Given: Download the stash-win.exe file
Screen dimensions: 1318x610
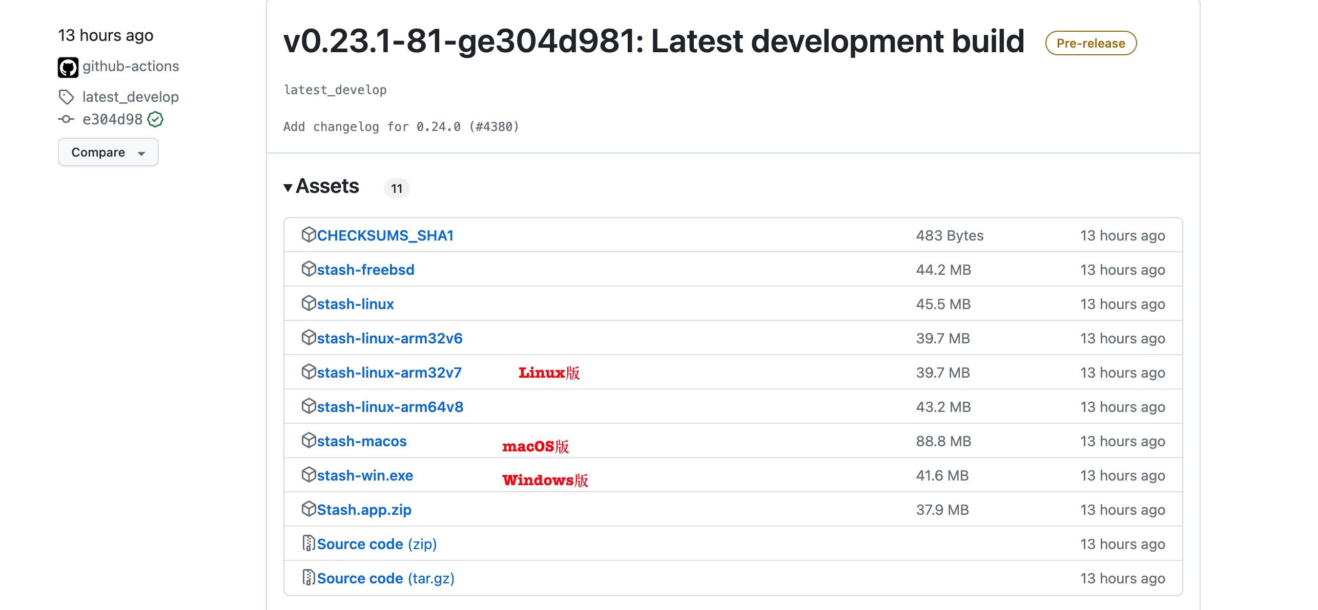Looking at the screenshot, I should point(365,475).
